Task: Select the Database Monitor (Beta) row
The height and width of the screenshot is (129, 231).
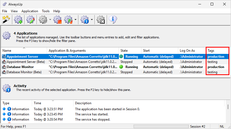Action: 115,72
